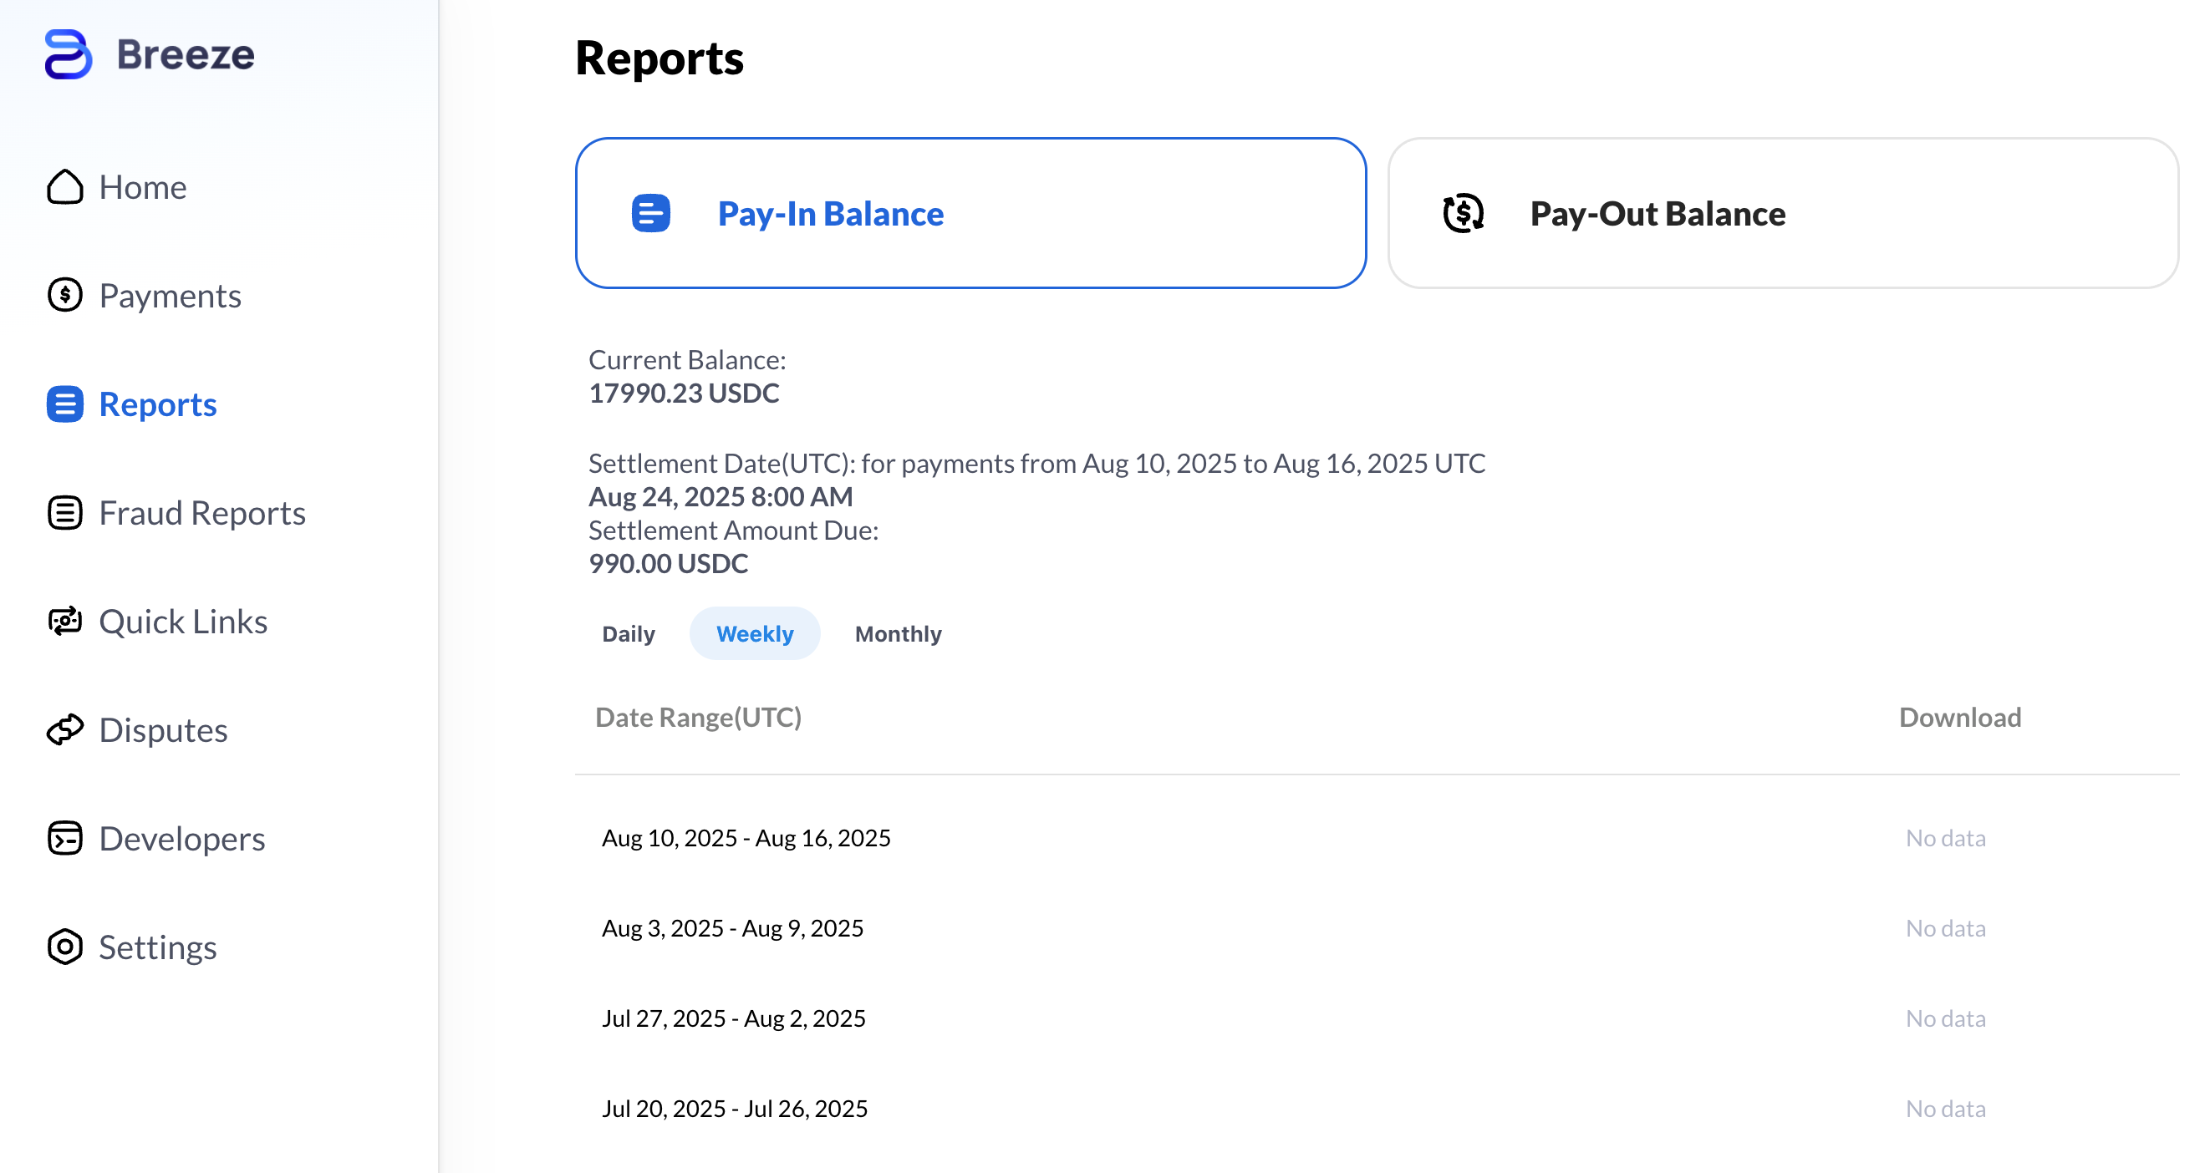2205x1173 pixels.
Task: Open the Home page
Action: 142,187
